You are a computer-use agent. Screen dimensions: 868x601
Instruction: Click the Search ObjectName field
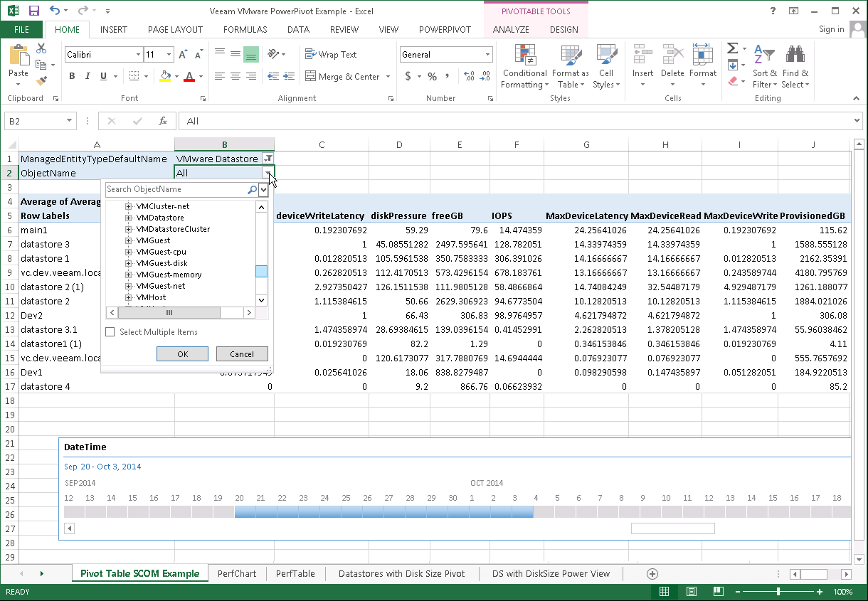tap(176, 190)
